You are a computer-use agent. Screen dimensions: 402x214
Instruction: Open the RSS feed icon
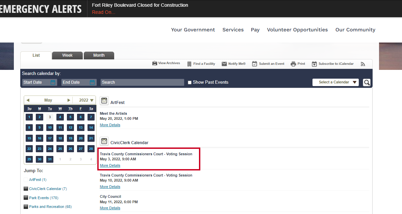coord(363,64)
